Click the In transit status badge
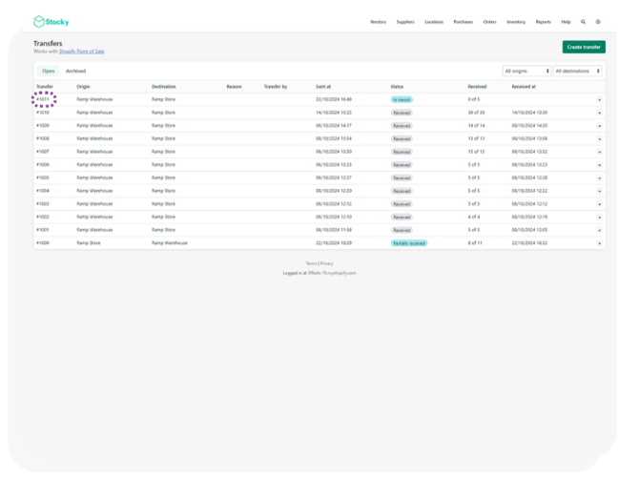The image size is (639, 479). [x=402, y=99]
